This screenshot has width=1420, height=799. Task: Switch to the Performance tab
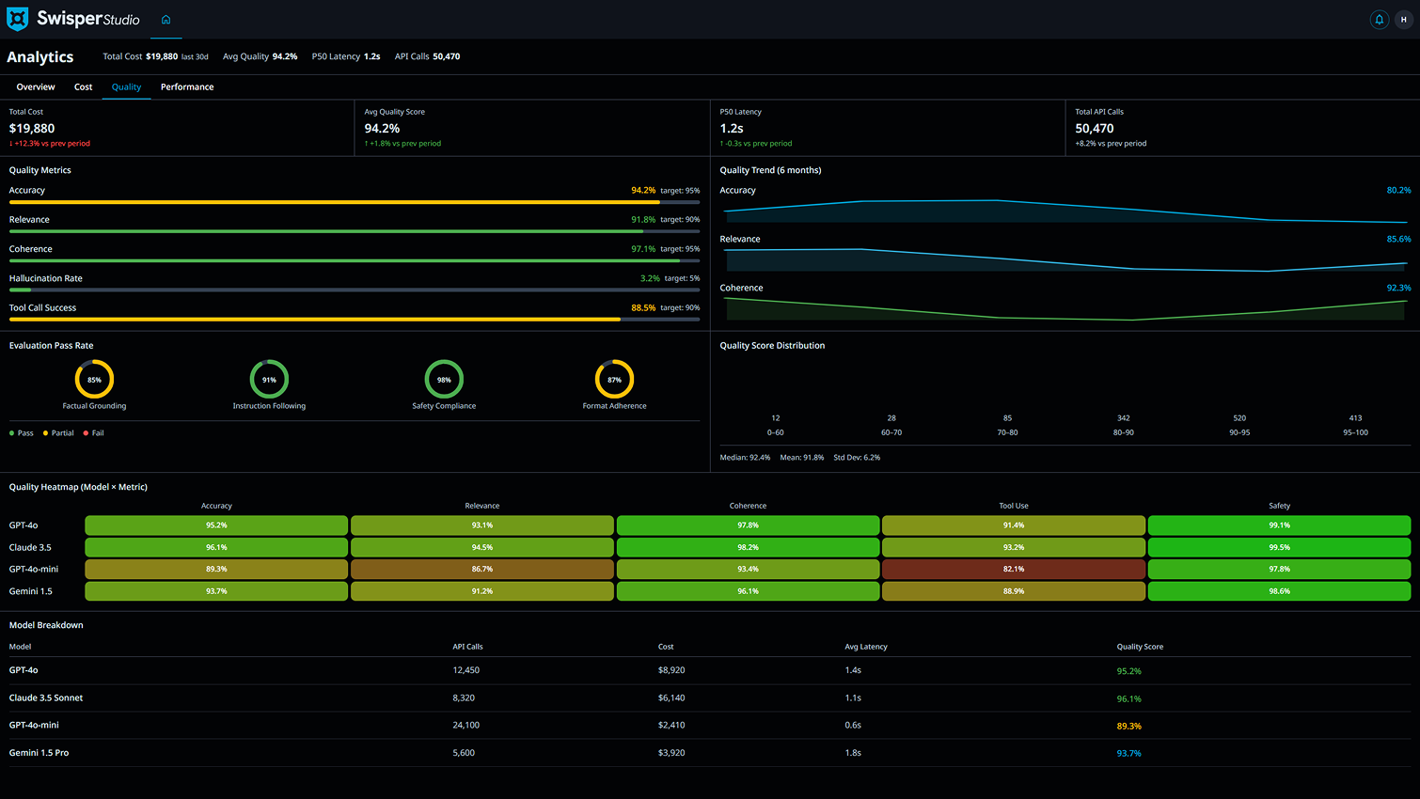187,86
